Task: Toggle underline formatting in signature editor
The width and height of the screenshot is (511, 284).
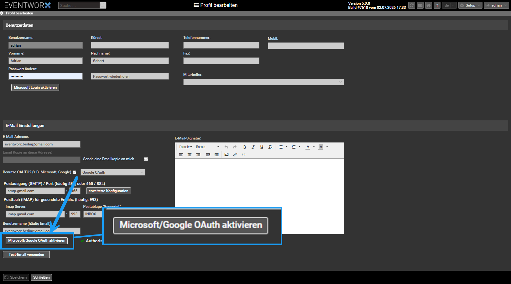Action: (262, 147)
